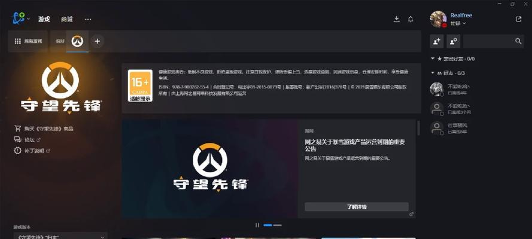Open the notifications bell
The width and height of the screenshot is (532, 239).
click(x=411, y=19)
